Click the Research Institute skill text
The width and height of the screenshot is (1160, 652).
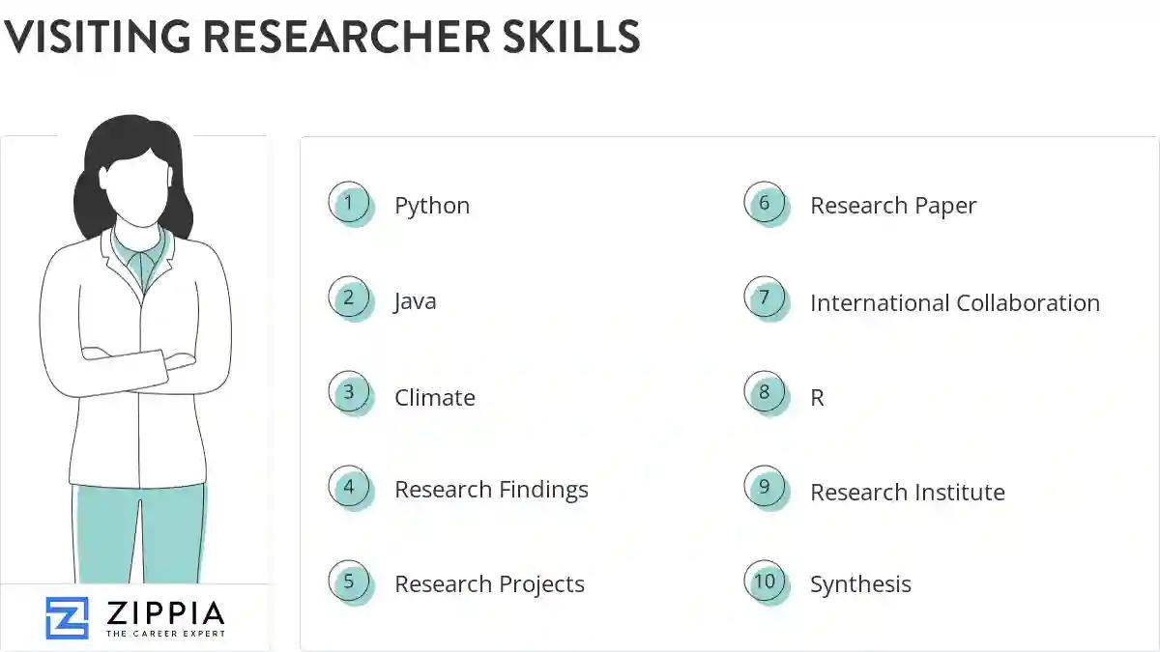[908, 492]
